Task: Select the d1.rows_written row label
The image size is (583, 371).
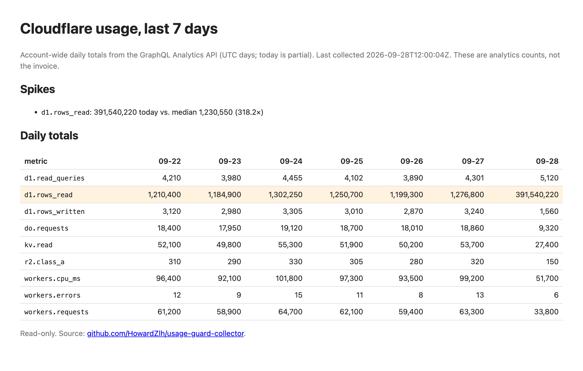Action: pyautogui.click(x=54, y=211)
